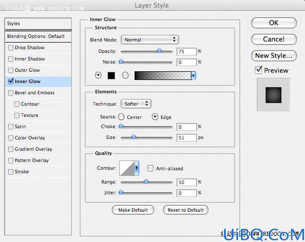Screen dimensions: 305x242
Task: Click the black-to-transparent gradient bar
Action: [163, 75]
